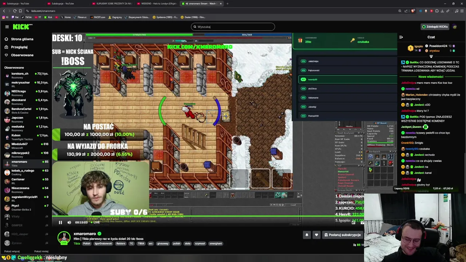Screen dimensions: 466x262
Task: Open the browser main menu icon
Action: (x=462, y=11)
